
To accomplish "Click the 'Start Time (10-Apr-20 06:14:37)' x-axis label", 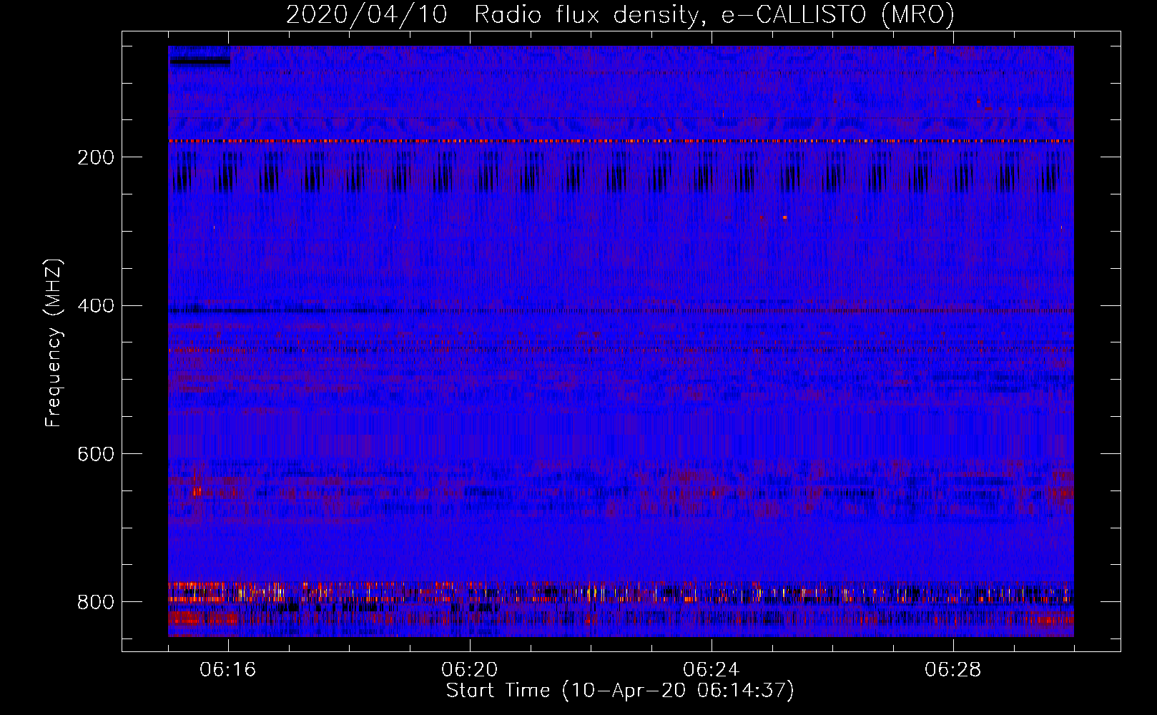I will (x=620, y=691).
